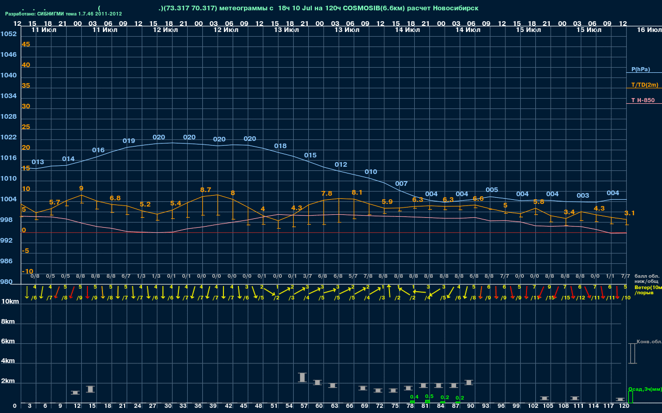The height and width of the screenshot is (413, 662).
Task: Click the 66 forecast hour label
Action: coord(350,406)
